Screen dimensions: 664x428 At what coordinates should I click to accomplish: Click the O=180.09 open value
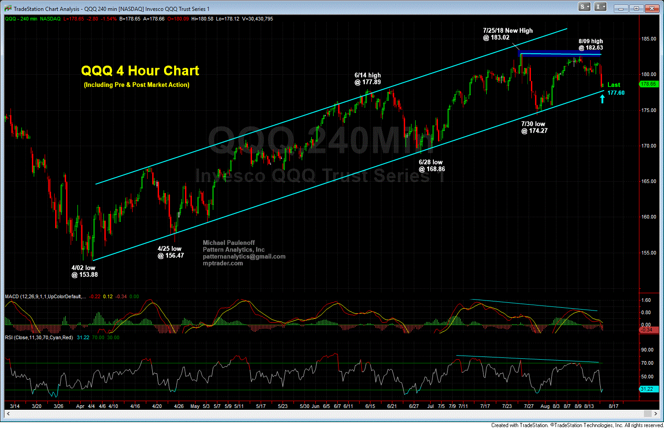pyautogui.click(x=179, y=19)
